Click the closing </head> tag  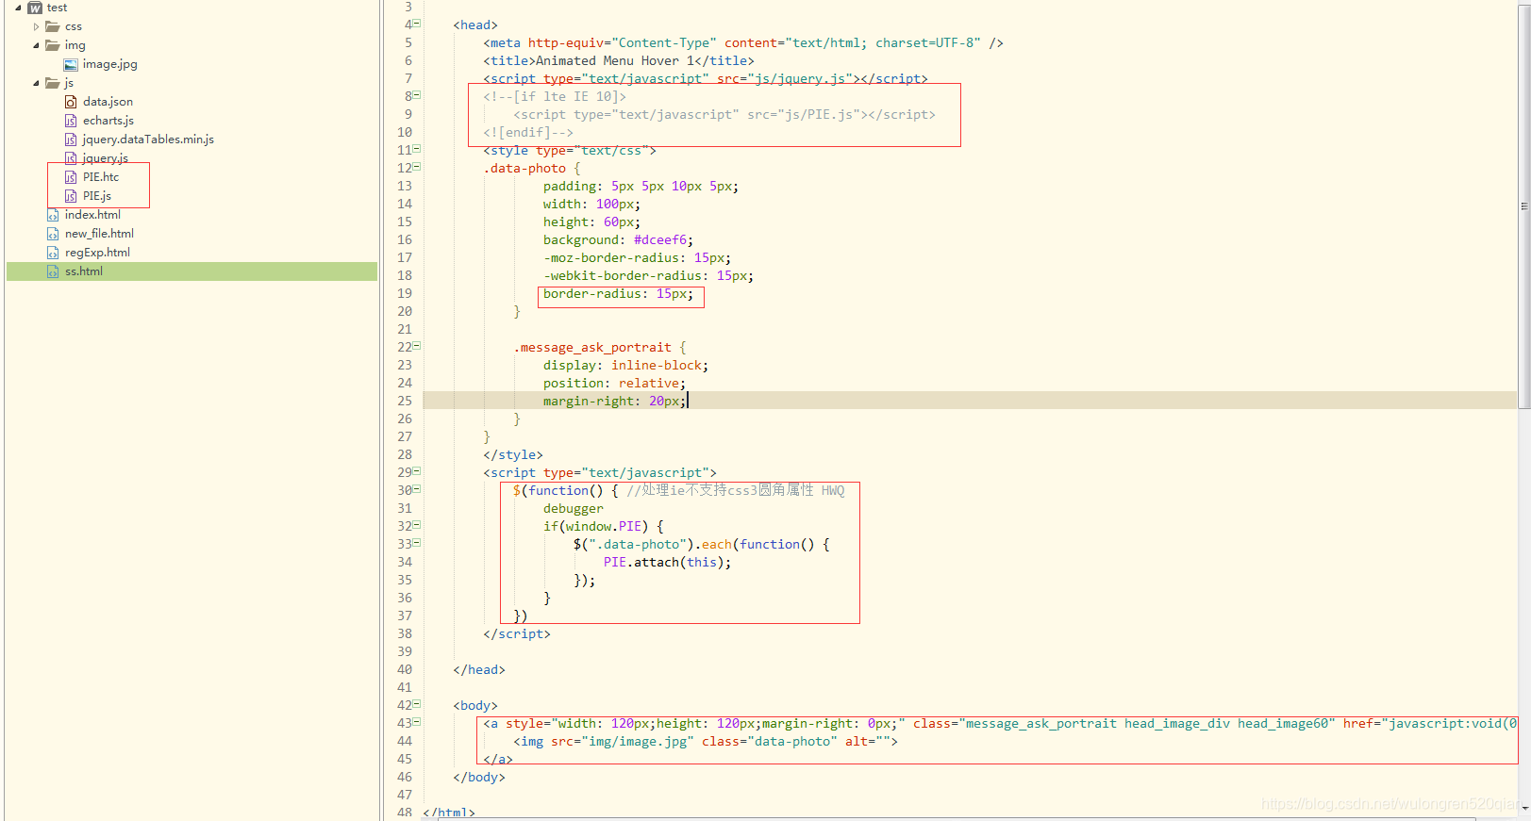pos(479,669)
